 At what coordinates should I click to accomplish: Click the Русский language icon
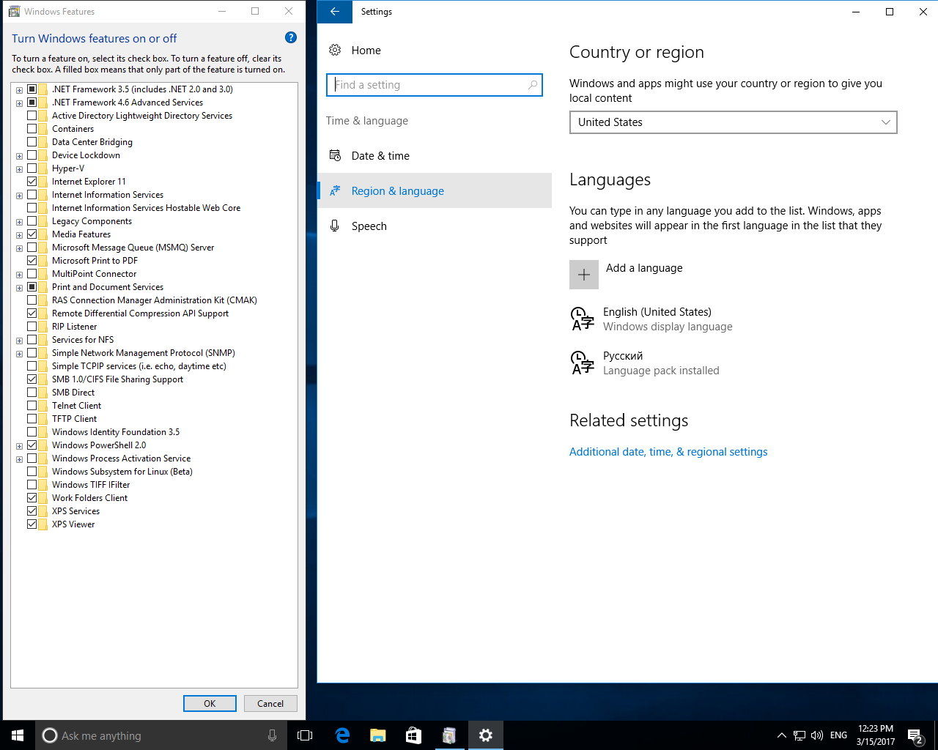583,363
